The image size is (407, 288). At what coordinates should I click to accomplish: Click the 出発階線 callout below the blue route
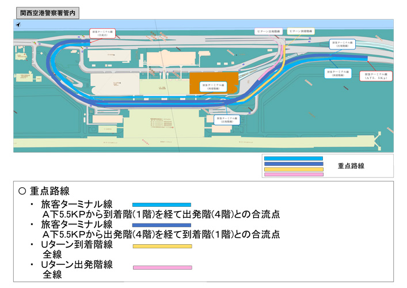pos(227,120)
